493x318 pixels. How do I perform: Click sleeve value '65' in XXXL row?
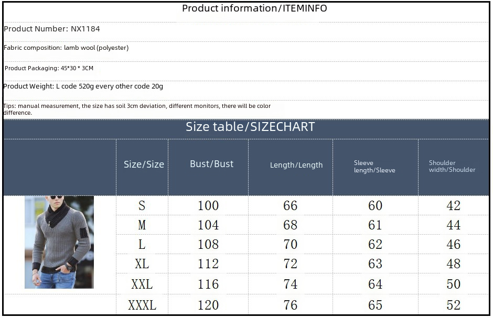376,305
